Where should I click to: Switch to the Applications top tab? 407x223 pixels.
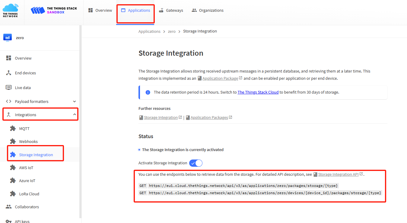[135, 10]
